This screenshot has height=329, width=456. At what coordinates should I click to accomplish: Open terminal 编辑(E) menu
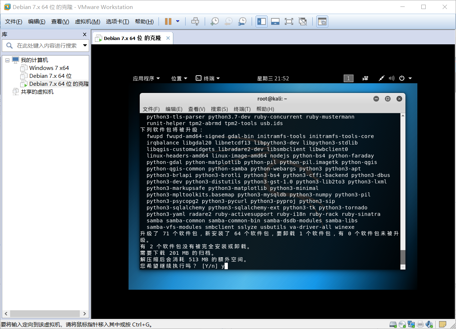point(174,109)
